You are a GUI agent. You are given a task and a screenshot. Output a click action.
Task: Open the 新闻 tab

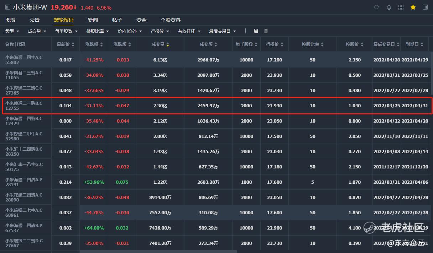click(x=93, y=20)
